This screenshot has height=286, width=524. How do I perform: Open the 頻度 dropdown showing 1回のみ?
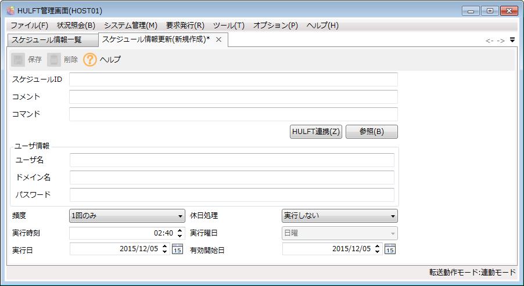[127, 216]
